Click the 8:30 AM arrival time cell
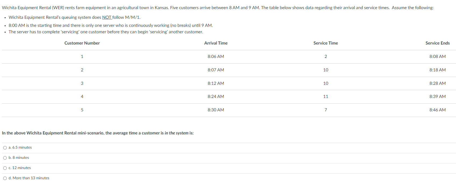The image size is (456, 183). coord(216,110)
